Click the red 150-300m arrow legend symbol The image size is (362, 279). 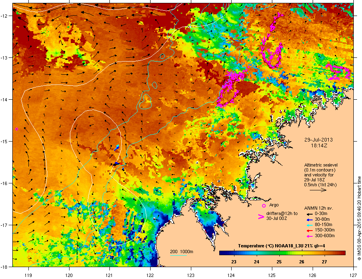[309, 231]
